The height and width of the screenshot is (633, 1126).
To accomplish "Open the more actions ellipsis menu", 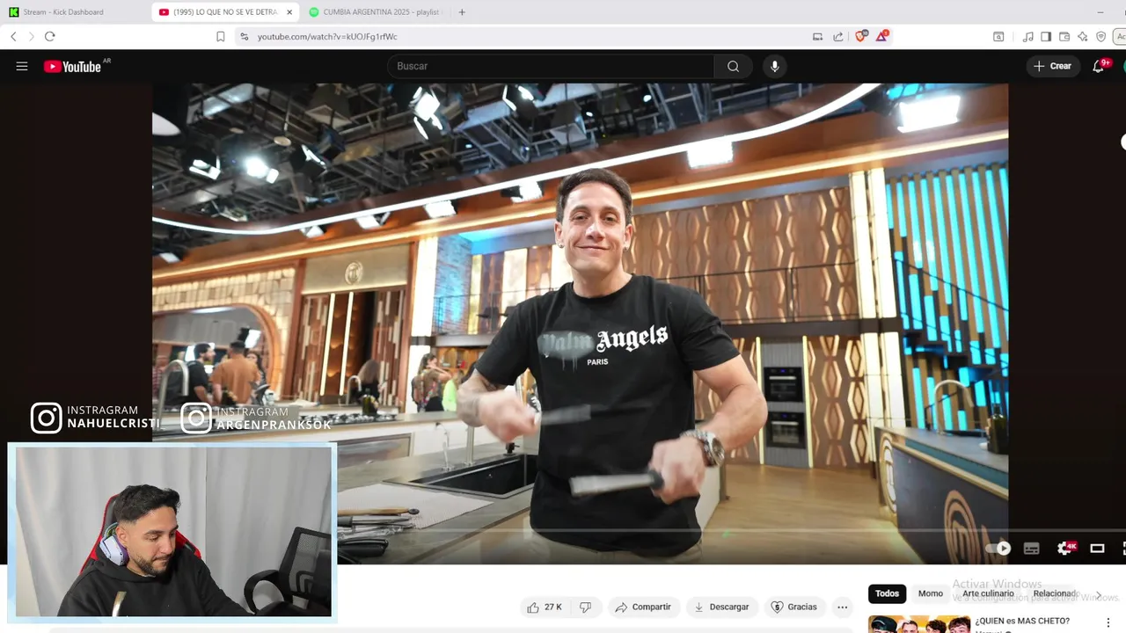I will (x=842, y=607).
